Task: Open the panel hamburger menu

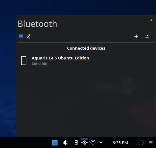Action: (151, 143)
